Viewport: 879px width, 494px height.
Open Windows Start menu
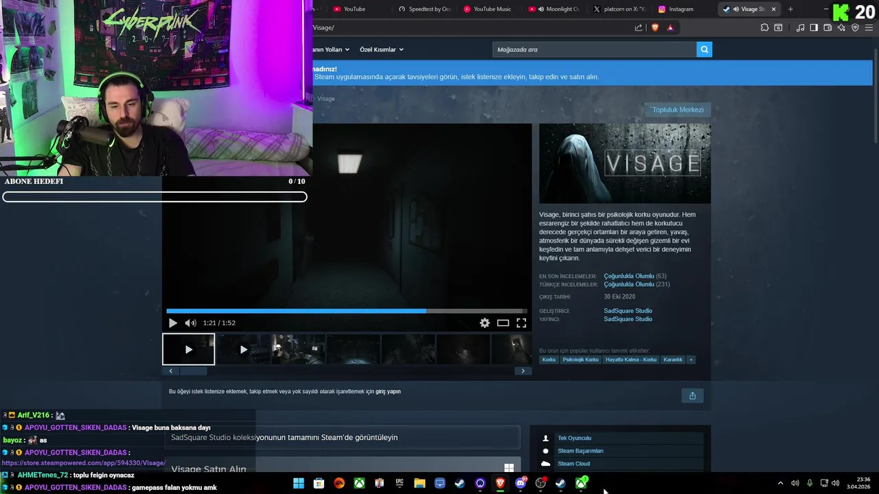(299, 483)
